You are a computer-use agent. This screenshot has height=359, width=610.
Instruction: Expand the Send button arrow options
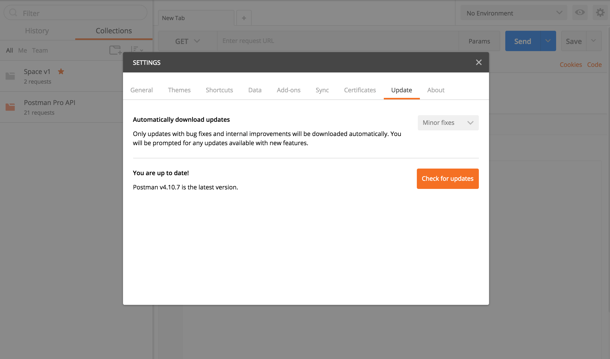(548, 41)
